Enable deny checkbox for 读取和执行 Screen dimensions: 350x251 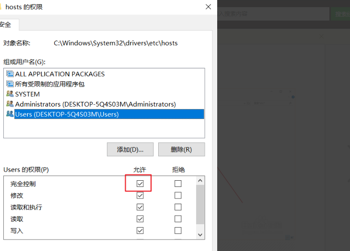click(178, 207)
